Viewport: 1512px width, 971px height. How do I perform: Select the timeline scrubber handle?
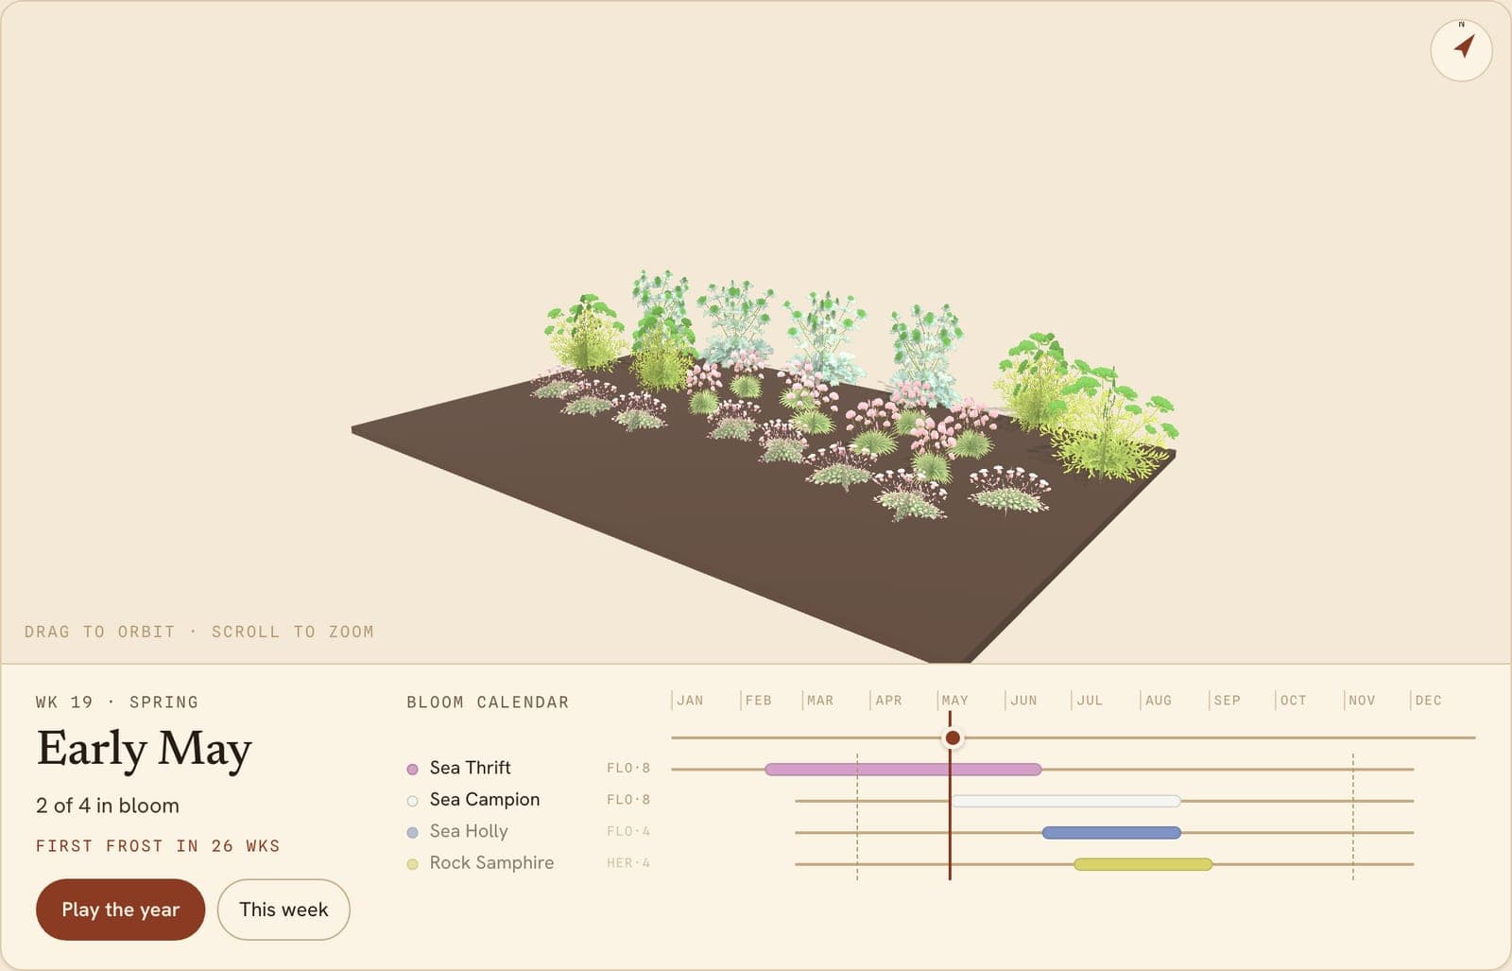click(x=953, y=737)
